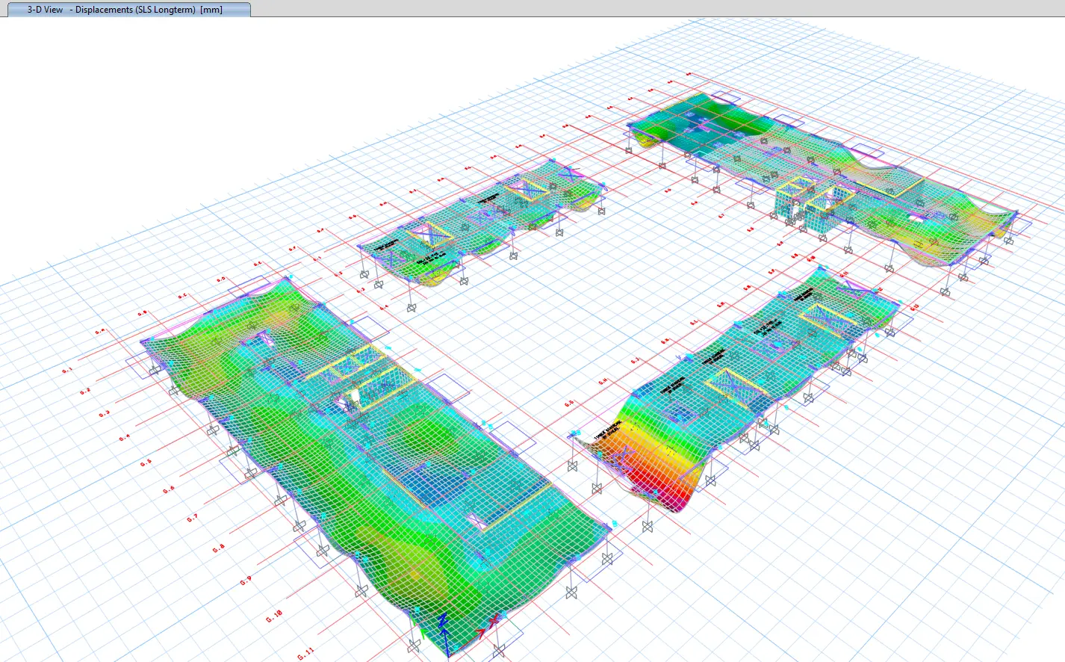Screen dimensions: 1065x662
Task: Click the G.11 grid line label
Action: (x=305, y=654)
